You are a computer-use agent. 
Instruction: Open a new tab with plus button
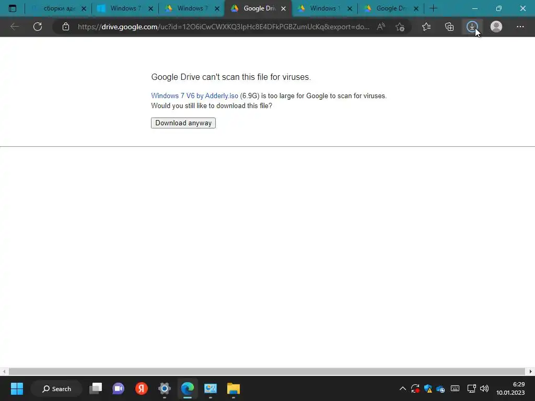(x=433, y=8)
